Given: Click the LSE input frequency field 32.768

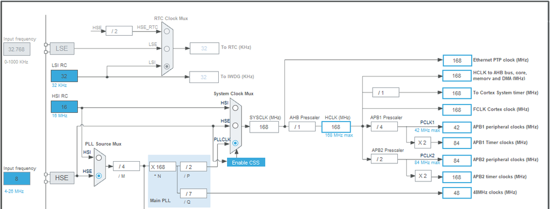Looking at the screenshot, I should pos(17,50).
